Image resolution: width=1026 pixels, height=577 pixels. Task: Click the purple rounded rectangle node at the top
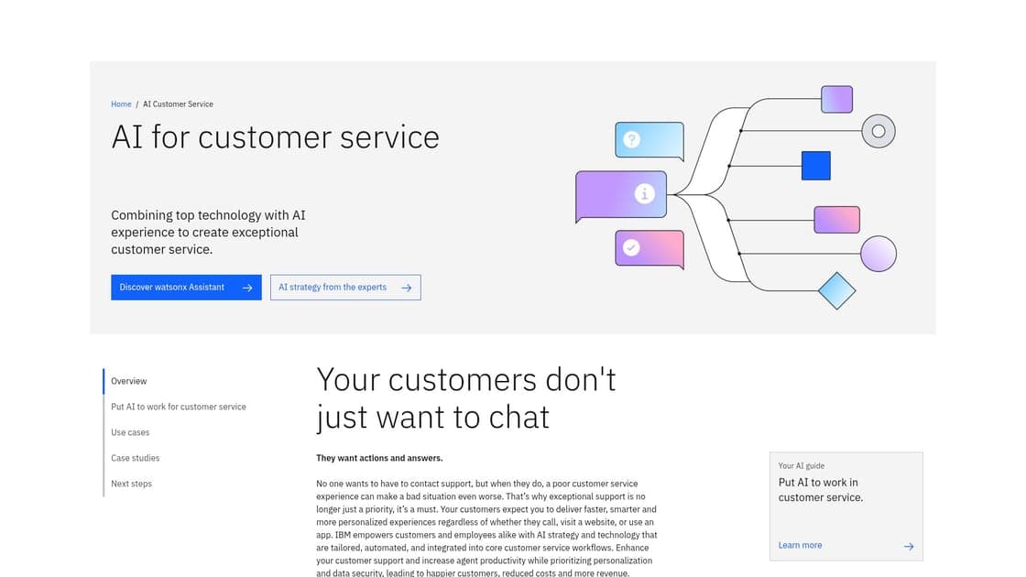[835, 98]
